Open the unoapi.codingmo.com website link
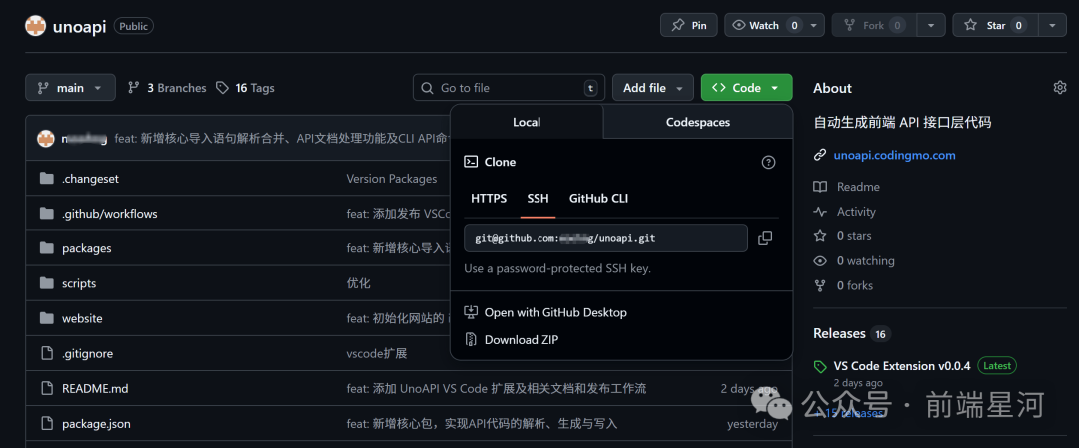The image size is (1079, 448). 894,155
